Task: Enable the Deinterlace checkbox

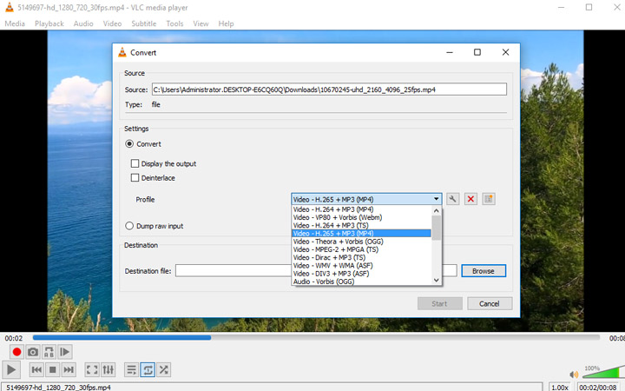Action: [x=135, y=177]
